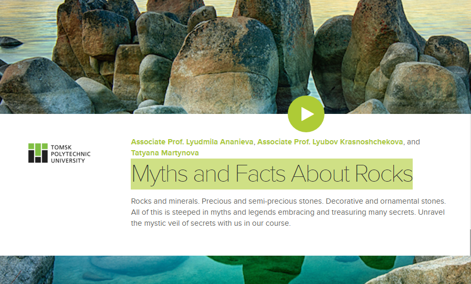Screen dimensions: 471x284
Task: Click the last line of course description
Action: pyautogui.click(x=210, y=223)
